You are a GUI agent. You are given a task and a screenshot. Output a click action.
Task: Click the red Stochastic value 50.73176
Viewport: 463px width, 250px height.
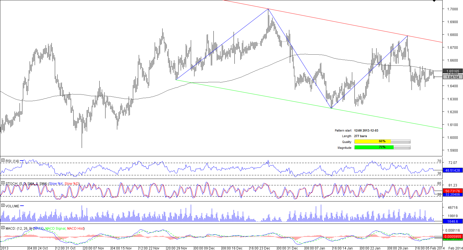453,191
